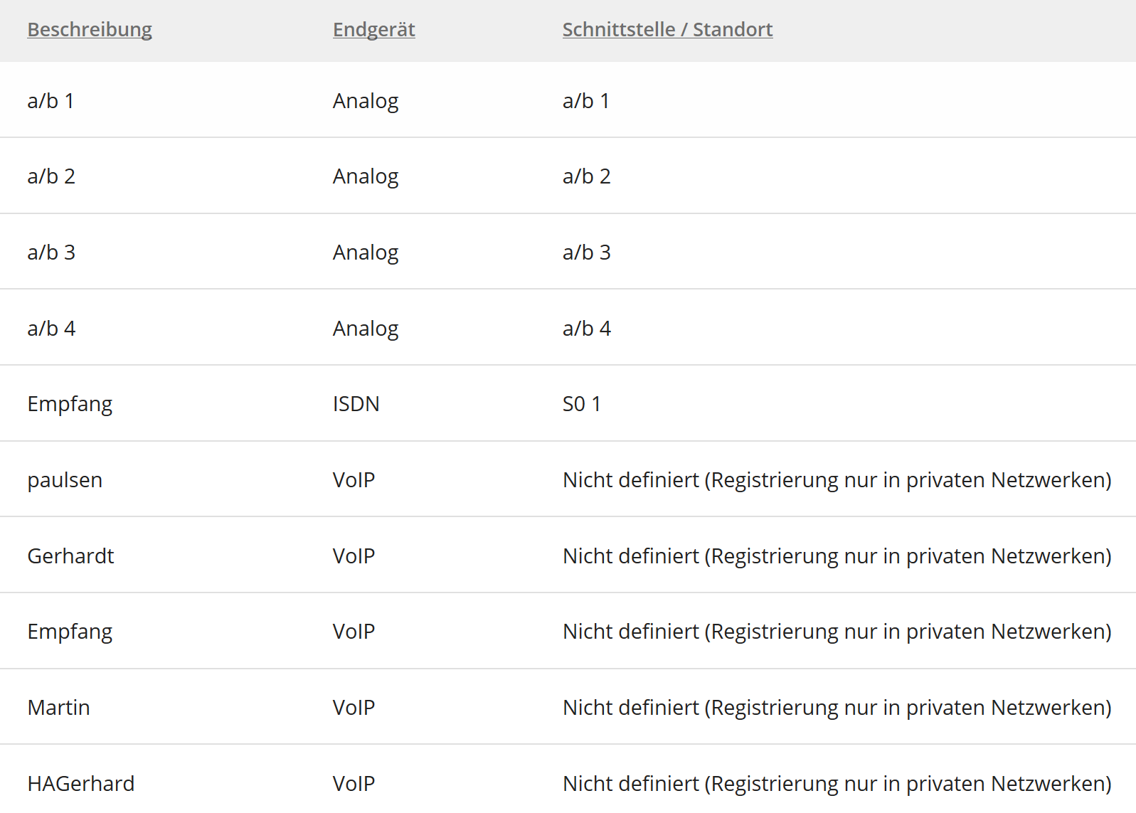Sort by Schnittstelle / Standort header
The height and width of the screenshot is (813, 1136).
667,30
